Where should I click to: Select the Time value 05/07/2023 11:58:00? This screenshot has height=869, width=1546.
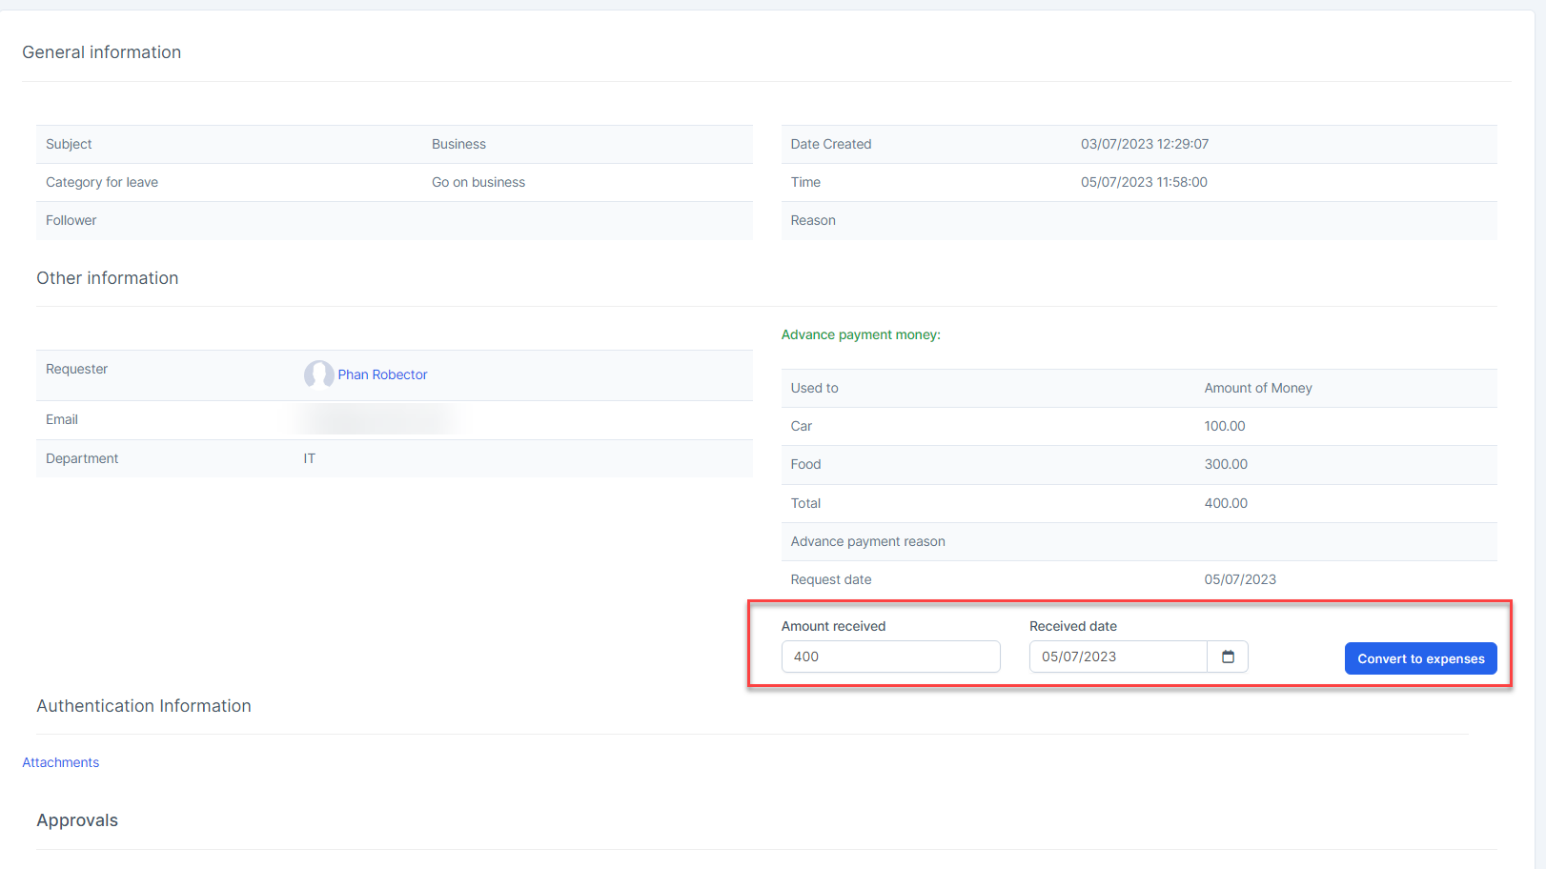pos(1144,182)
